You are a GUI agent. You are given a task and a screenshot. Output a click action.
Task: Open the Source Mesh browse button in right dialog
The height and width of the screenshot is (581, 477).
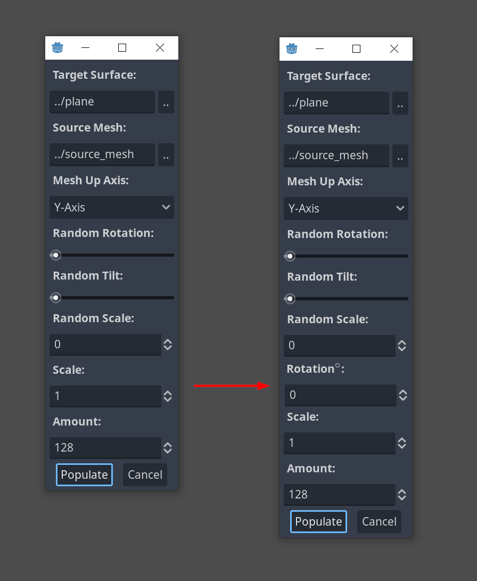pyautogui.click(x=400, y=156)
